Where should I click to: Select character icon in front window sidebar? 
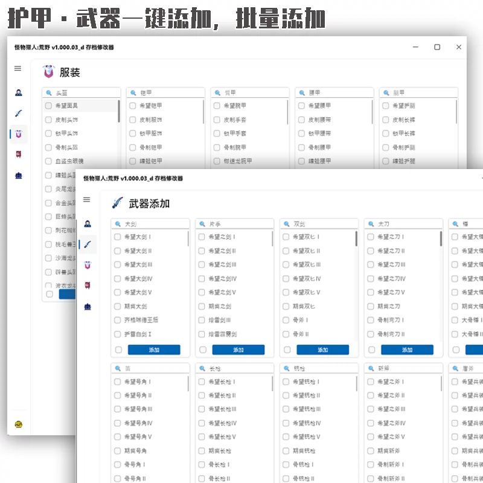coord(88,224)
